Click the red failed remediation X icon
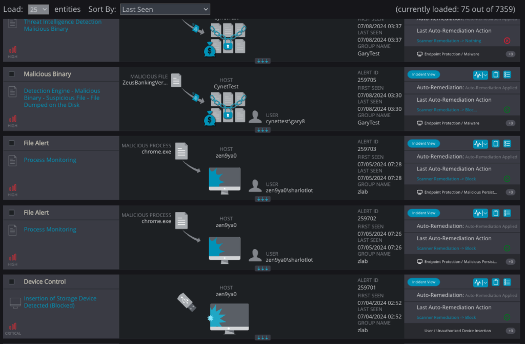Viewport: 525px width, 344px height. point(507,41)
